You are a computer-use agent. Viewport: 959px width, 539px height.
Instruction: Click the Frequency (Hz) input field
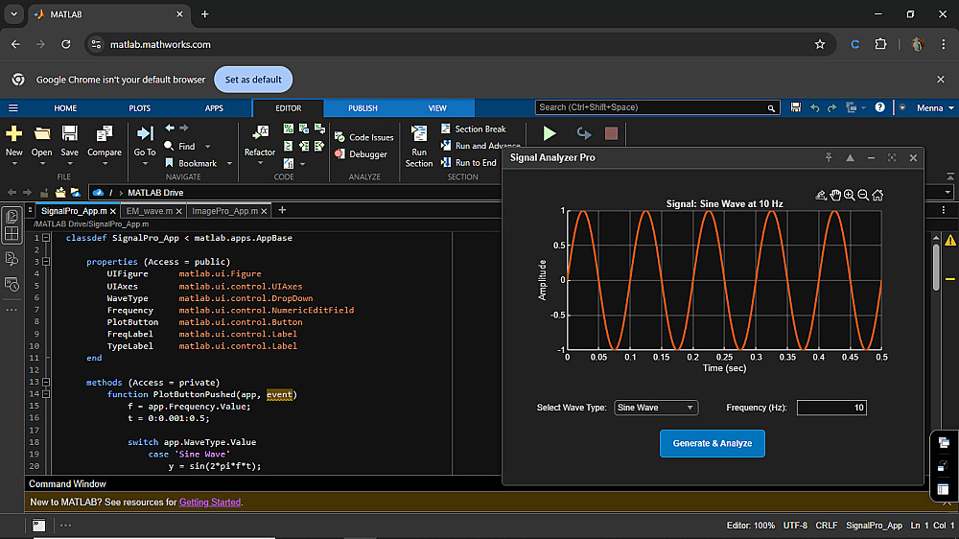830,408
